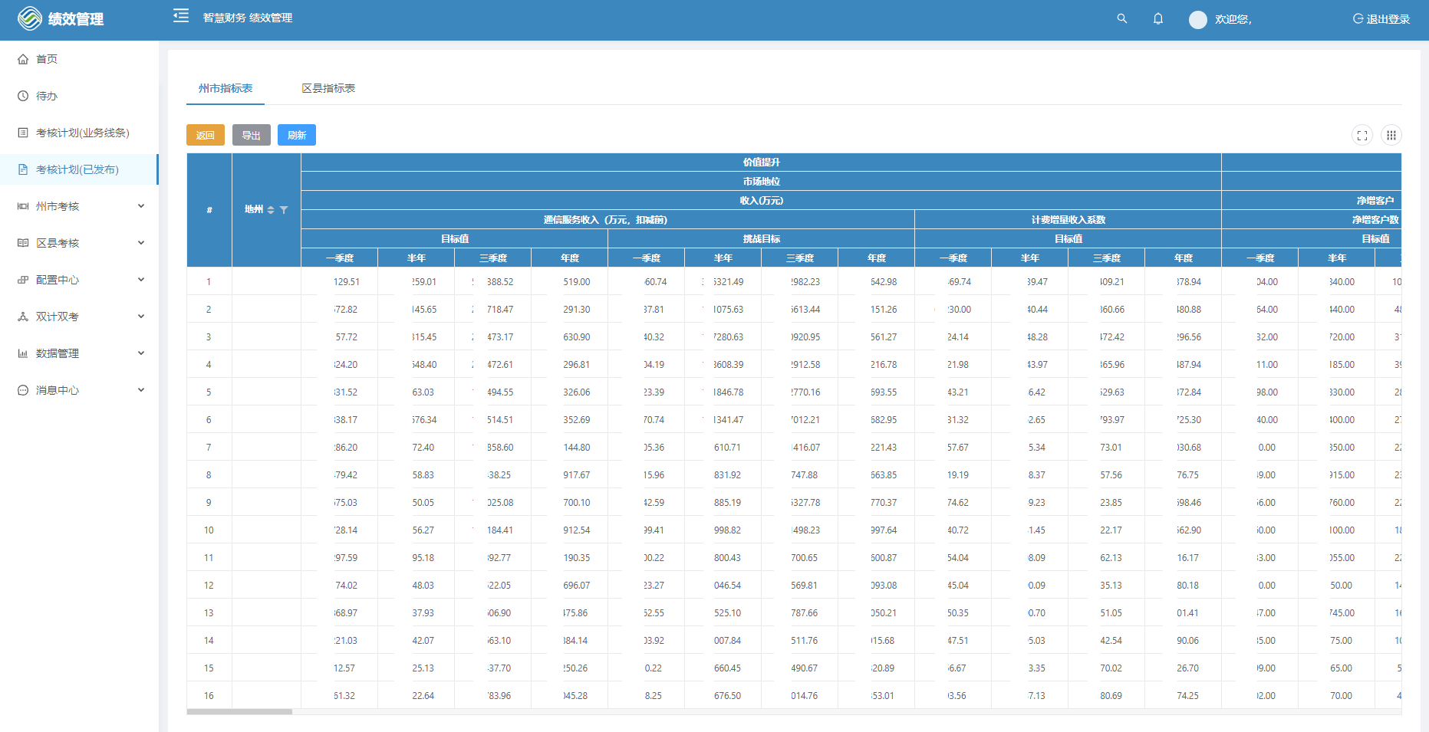Screen dimensions: 1429x732
Task: Click the 双计双考 icon
Action: 23,317
